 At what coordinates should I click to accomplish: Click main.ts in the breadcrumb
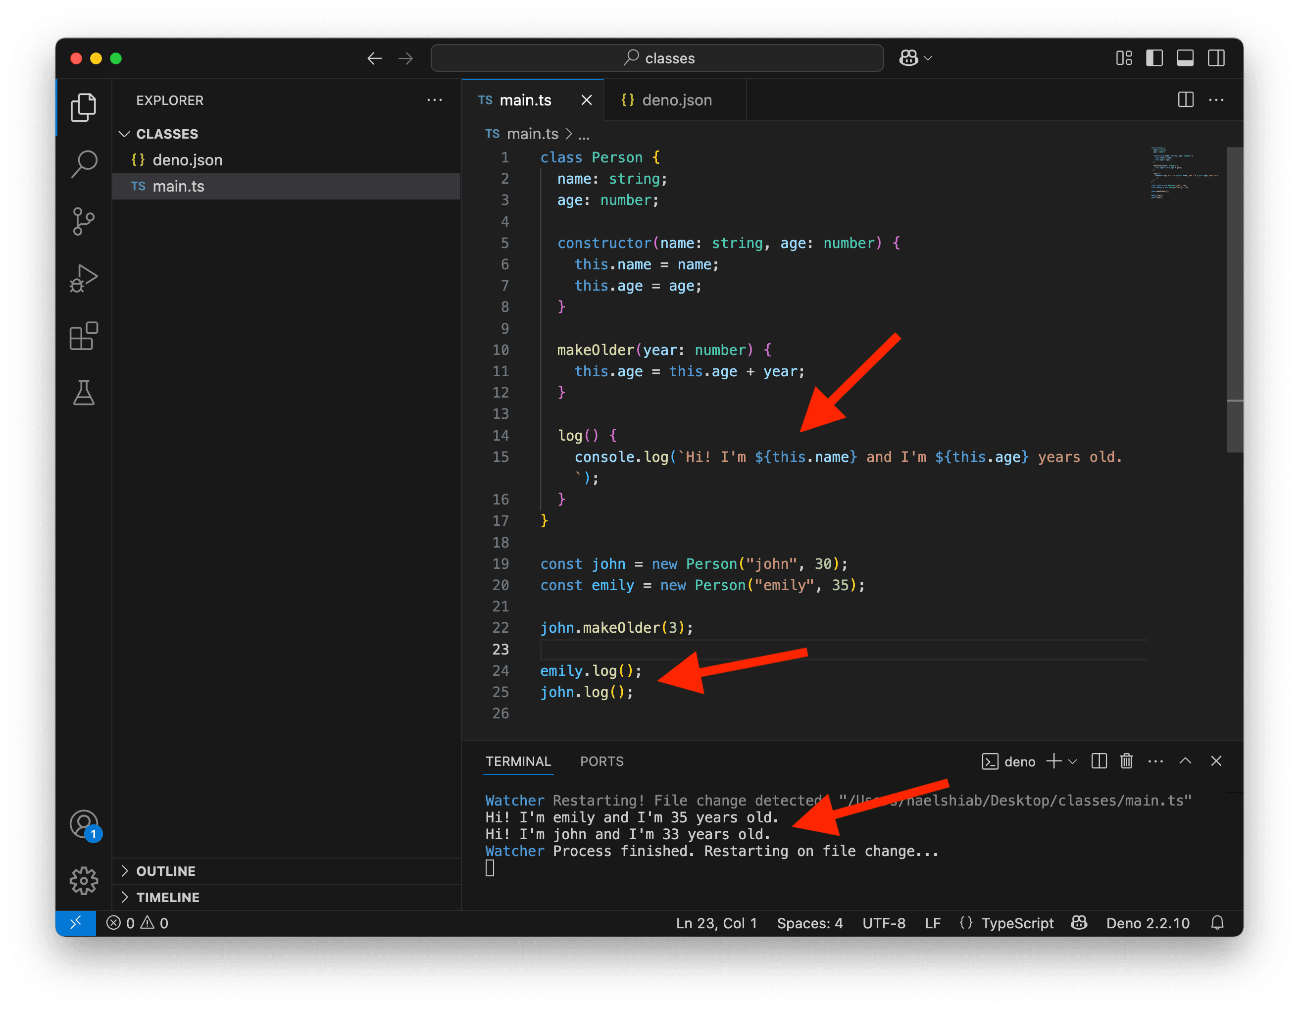(x=532, y=134)
